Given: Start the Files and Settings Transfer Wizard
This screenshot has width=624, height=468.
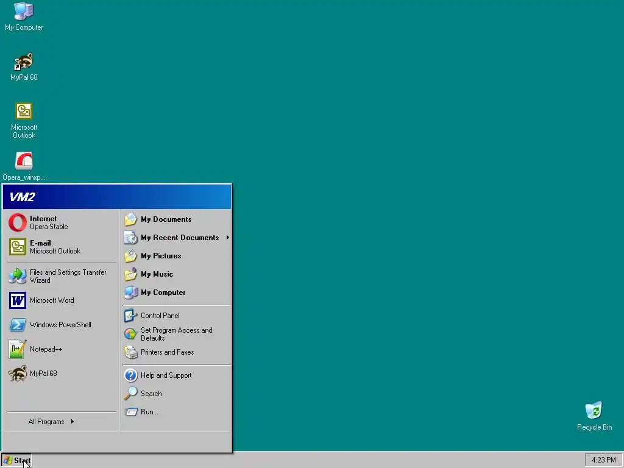Looking at the screenshot, I should 62,276.
